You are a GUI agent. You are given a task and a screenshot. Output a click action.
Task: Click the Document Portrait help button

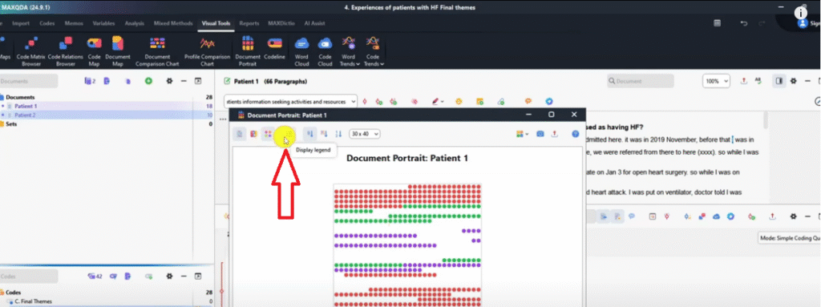pyautogui.click(x=576, y=134)
